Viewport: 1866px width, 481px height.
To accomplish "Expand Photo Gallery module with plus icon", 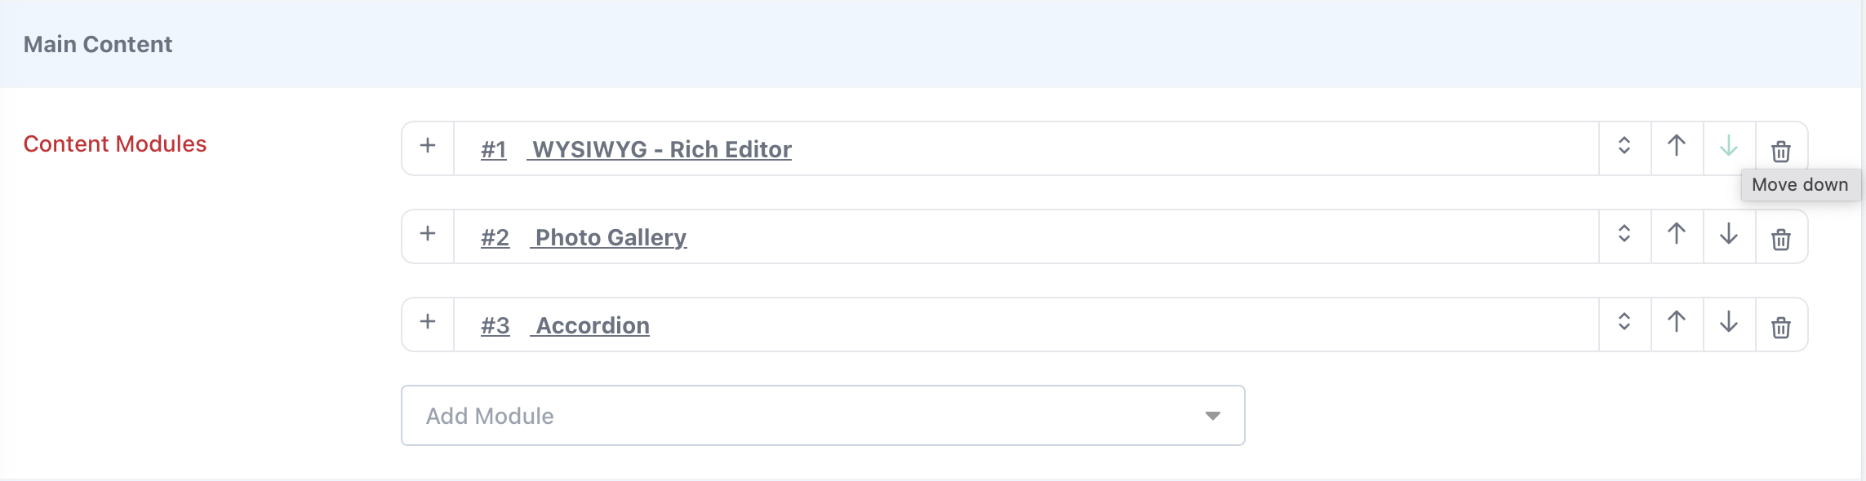I will click(428, 235).
